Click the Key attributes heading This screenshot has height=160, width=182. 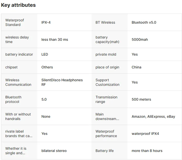18,5
